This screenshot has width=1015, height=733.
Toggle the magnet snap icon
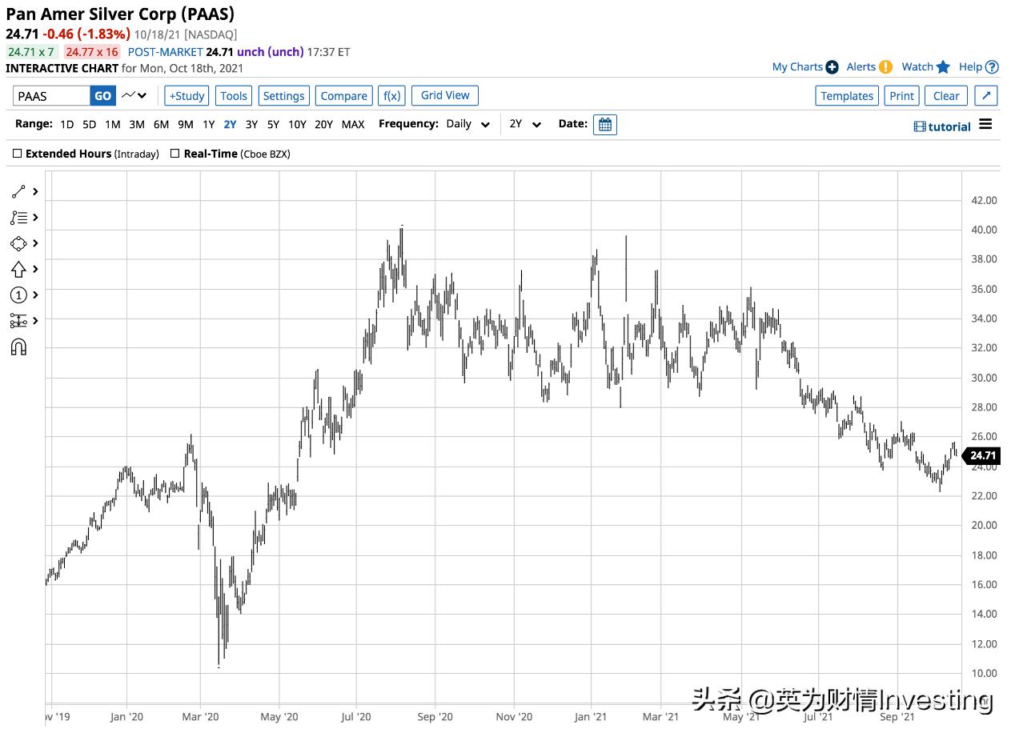(18, 346)
